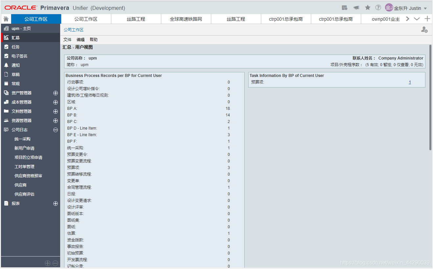Click the vertical scrollbar thumb
The image size is (433, 269).
pos(430,97)
